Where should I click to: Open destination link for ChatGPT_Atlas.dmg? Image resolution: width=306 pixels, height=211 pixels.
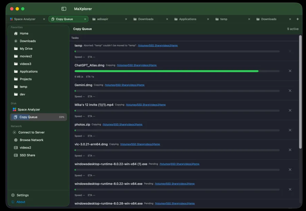click(x=137, y=65)
